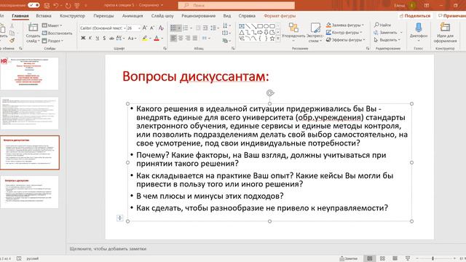Image resolution: width=466 pixels, height=262 pixels.
Task: Open the Раздел section dropdown
Action: [52, 41]
